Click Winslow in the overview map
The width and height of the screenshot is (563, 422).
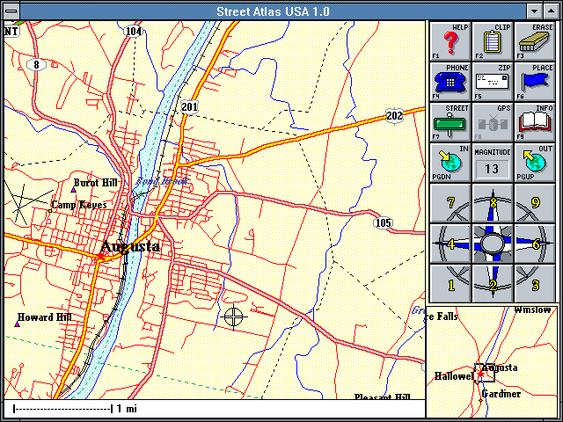pos(532,309)
